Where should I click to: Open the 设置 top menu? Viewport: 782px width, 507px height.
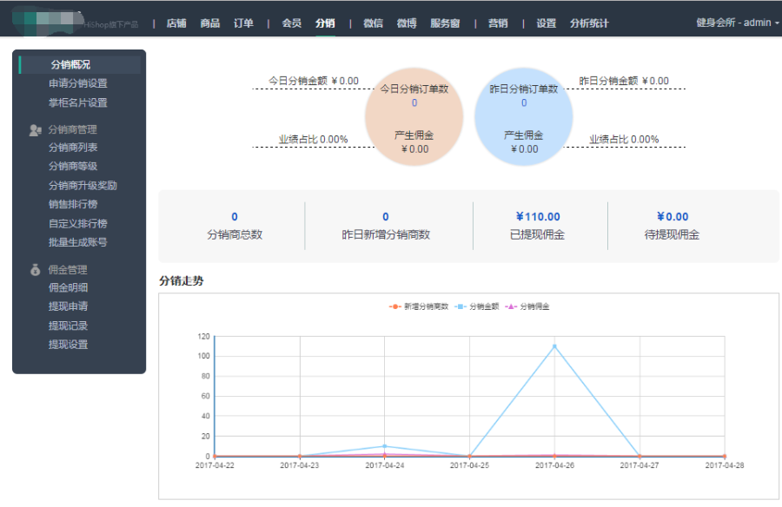click(x=547, y=23)
